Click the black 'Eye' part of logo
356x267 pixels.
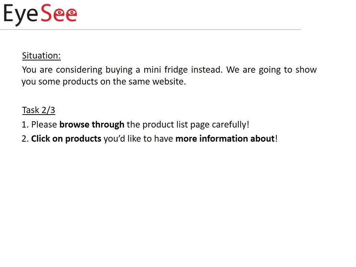(x=20, y=16)
